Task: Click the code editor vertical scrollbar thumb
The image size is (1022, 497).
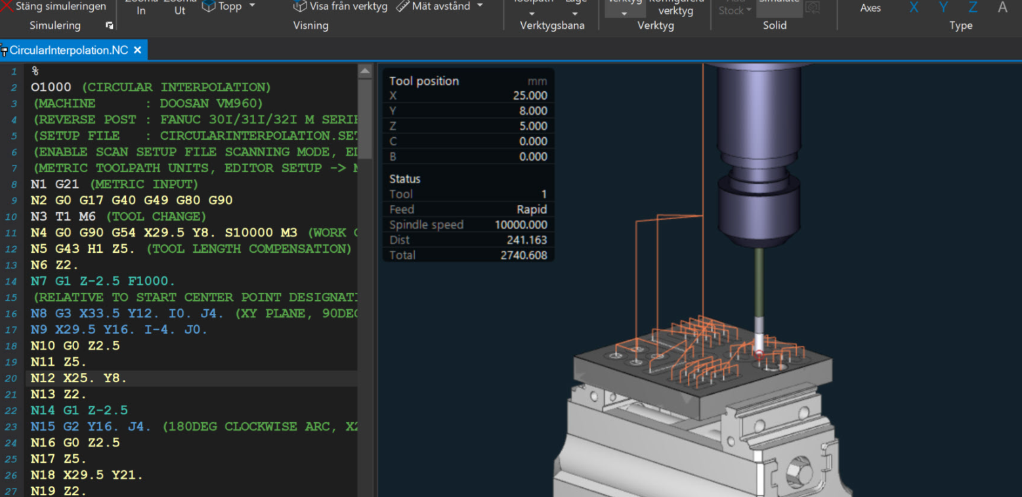Action: [x=365, y=119]
